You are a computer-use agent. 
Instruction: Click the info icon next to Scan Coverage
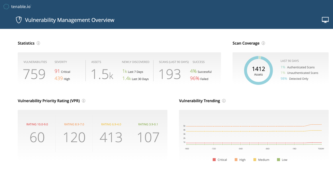pyautogui.click(x=263, y=43)
